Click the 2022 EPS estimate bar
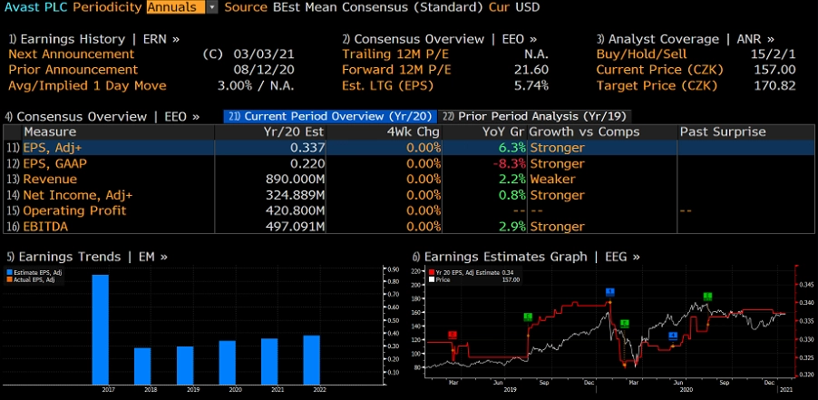 click(311, 360)
